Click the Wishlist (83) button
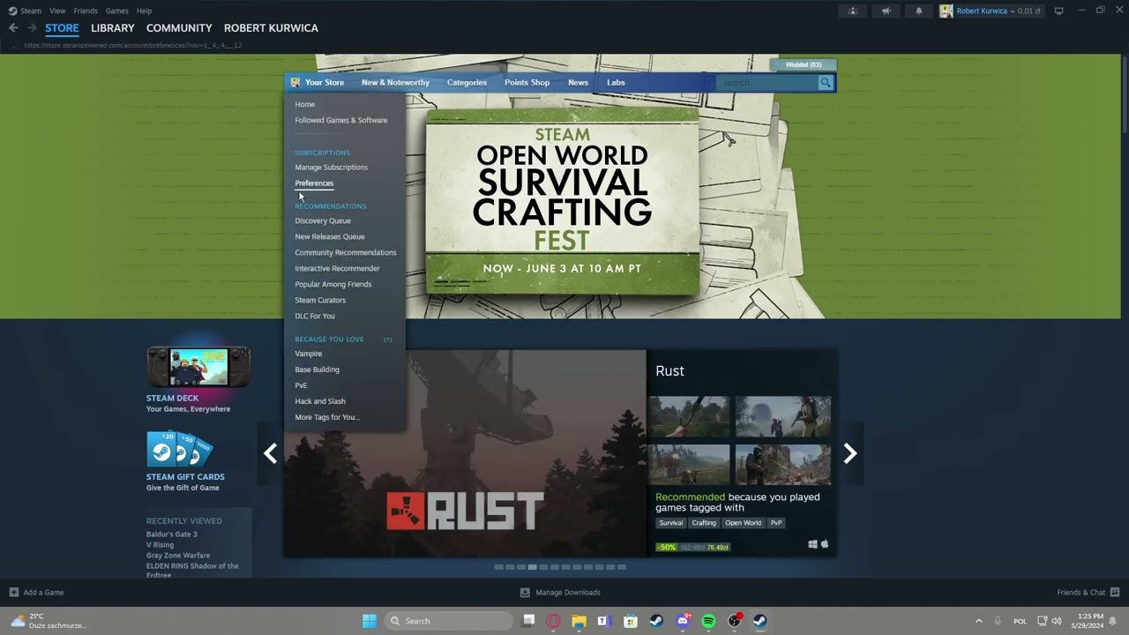This screenshot has width=1129, height=635. (804, 64)
